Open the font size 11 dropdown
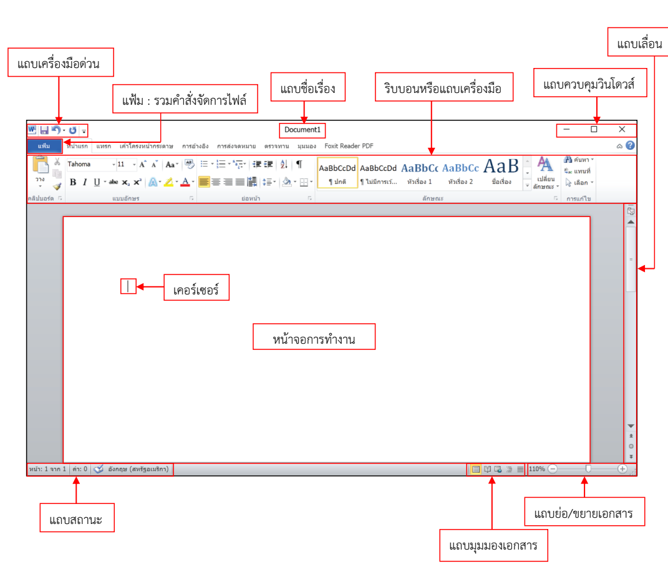668x572 pixels. coord(134,165)
